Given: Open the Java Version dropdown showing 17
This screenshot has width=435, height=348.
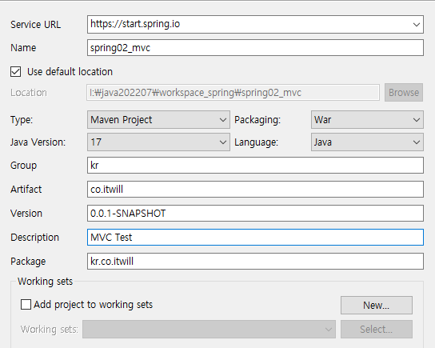Looking at the screenshot, I should tap(158, 142).
